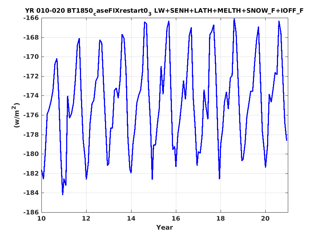Click the plot title text
318x238 pixels.
[164, 11]
